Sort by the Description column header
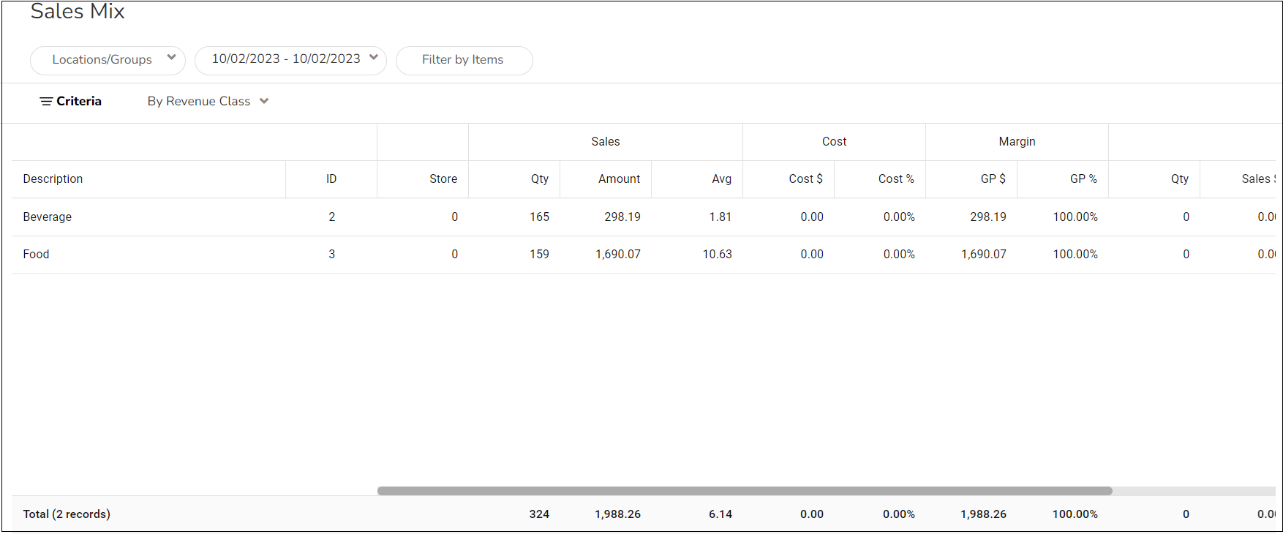Screen dimensions: 1283x537 (53, 179)
